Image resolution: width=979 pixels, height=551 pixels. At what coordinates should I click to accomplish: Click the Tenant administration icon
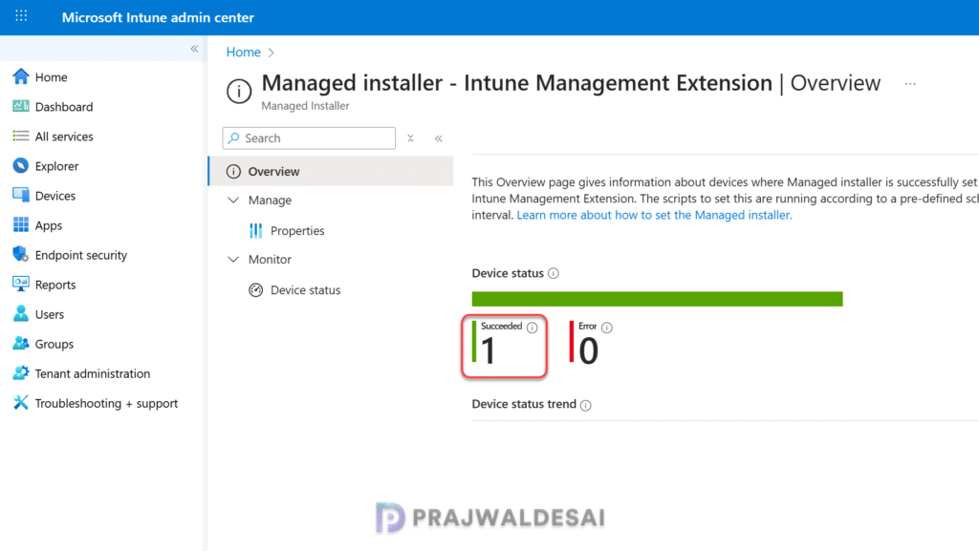tap(21, 372)
